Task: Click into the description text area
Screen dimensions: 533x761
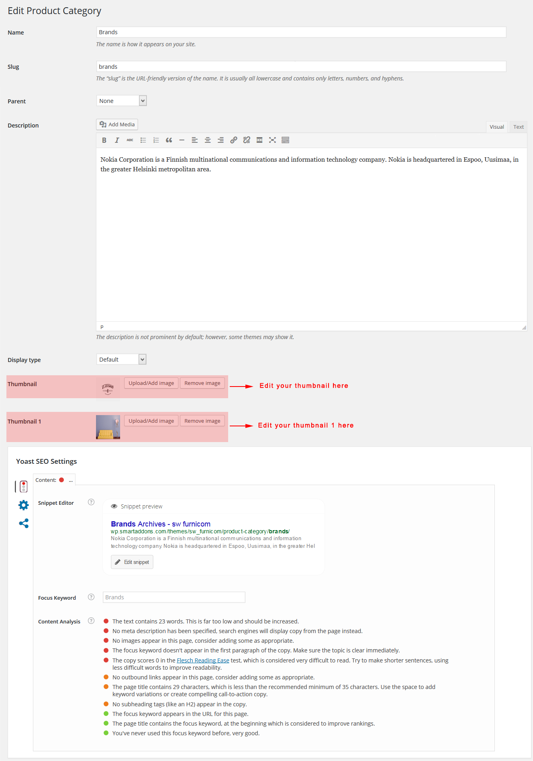Action: point(311,234)
